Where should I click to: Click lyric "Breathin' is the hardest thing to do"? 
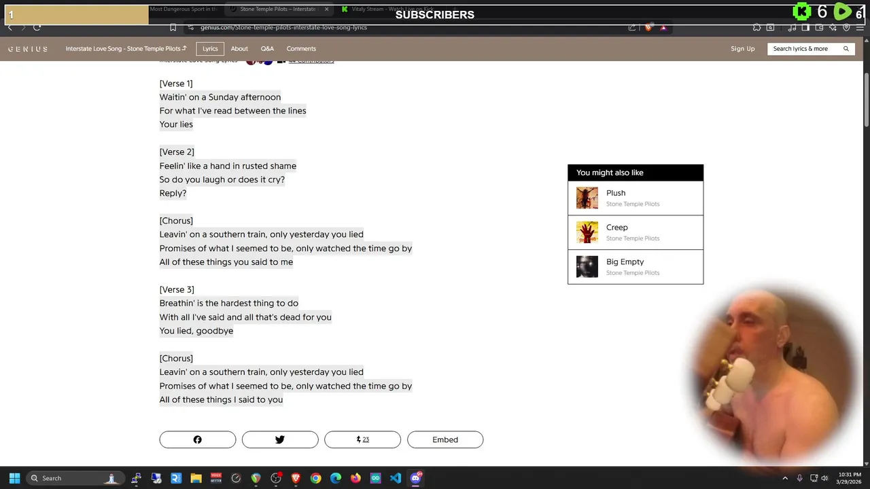click(x=229, y=304)
